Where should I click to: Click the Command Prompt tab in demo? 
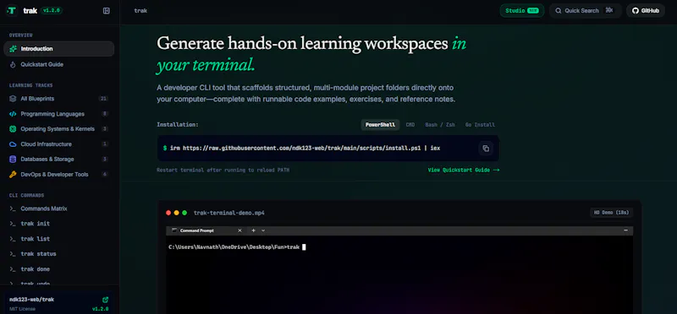pyautogui.click(x=207, y=231)
